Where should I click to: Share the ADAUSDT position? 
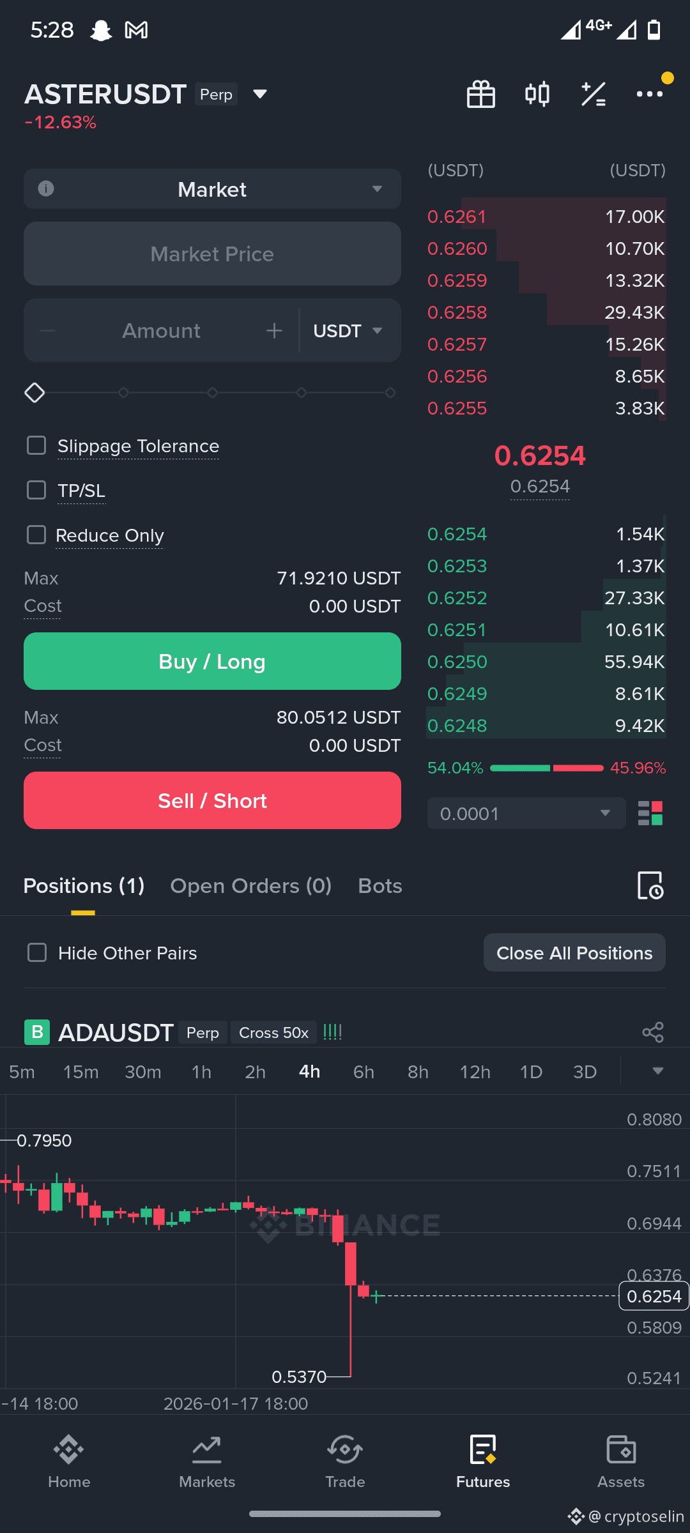click(x=653, y=1032)
